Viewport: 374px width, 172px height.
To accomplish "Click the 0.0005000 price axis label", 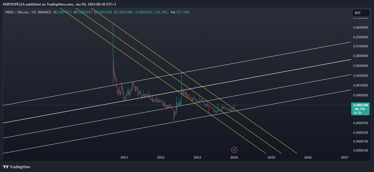I will pyautogui.click(x=361, y=95).
